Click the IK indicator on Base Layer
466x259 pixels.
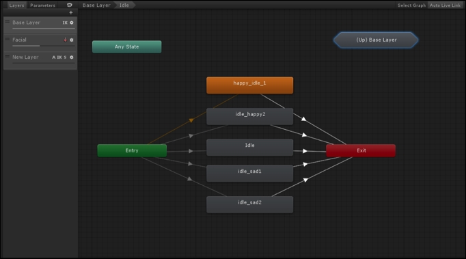[65, 23]
